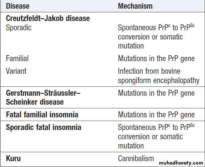Click the 'Scheinker disease' text line
This screenshot has height=167, width=205.
point(35,102)
